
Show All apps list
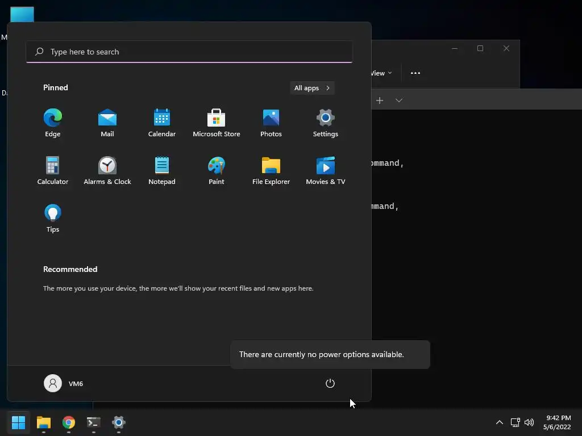click(x=312, y=88)
